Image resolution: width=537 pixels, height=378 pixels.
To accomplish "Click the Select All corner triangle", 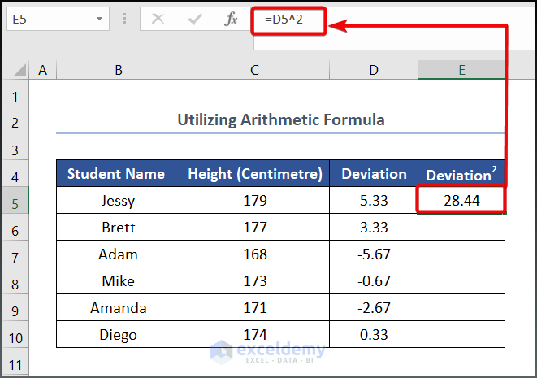I will 15,71.
